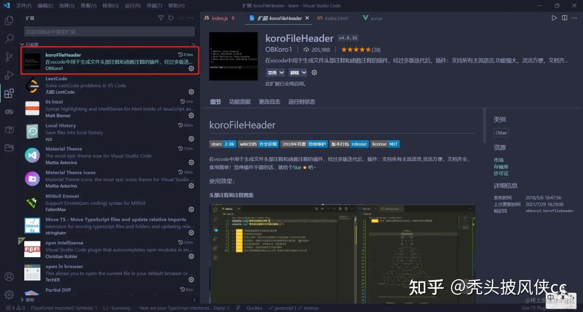Close the koroFileHeader extension tab
This screenshot has height=312, width=583.
[x=307, y=18]
